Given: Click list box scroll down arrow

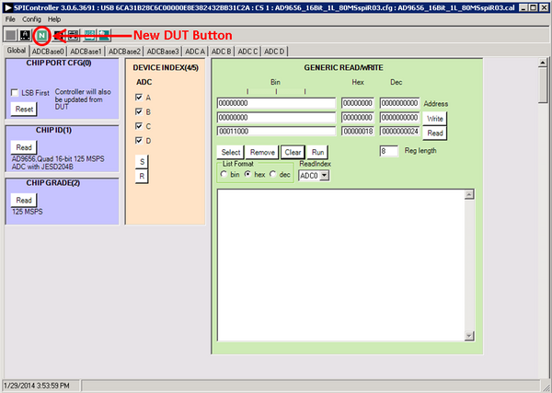Looking at the screenshot, I should 469,336.
